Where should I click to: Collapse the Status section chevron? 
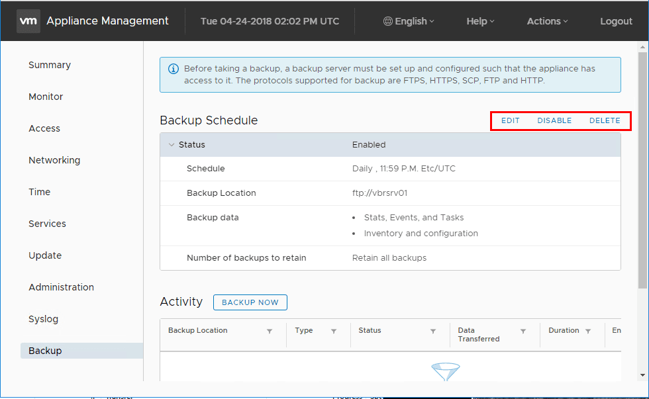[172, 145]
